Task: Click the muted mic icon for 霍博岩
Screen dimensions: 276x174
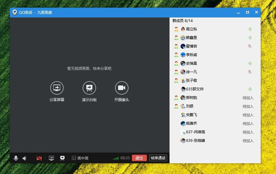Action: 250,46
